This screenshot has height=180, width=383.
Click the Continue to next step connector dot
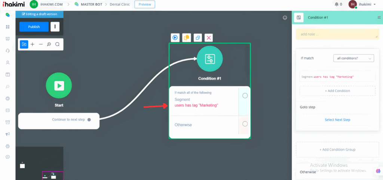(89, 120)
